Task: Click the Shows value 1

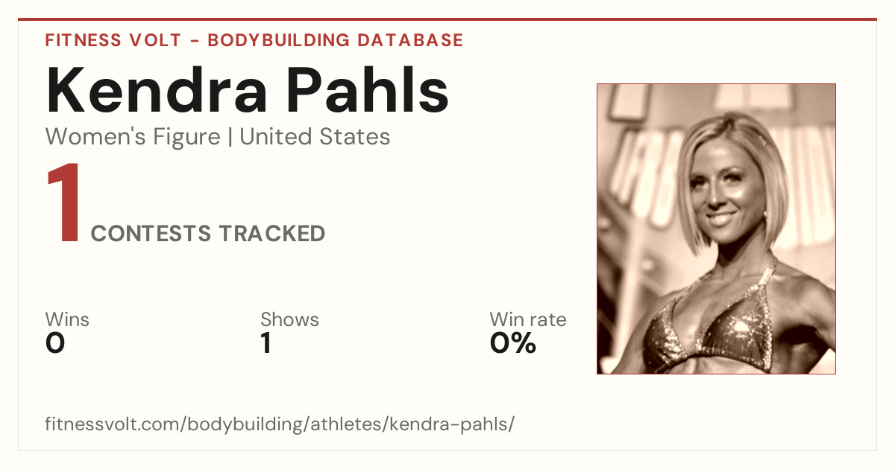Action: click(x=266, y=343)
